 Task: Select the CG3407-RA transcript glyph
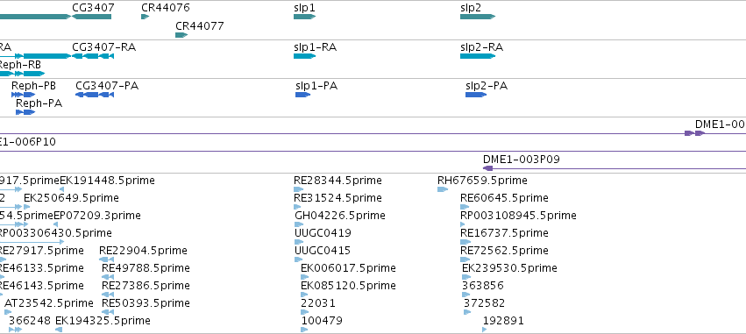[93, 56]
